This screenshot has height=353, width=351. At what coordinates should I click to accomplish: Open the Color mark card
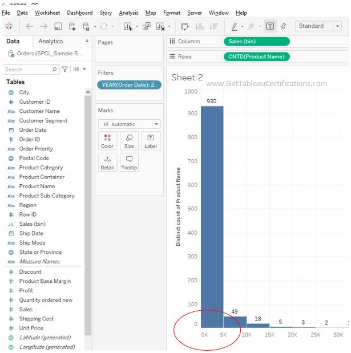pyautogui.click(x=107, y=141)
